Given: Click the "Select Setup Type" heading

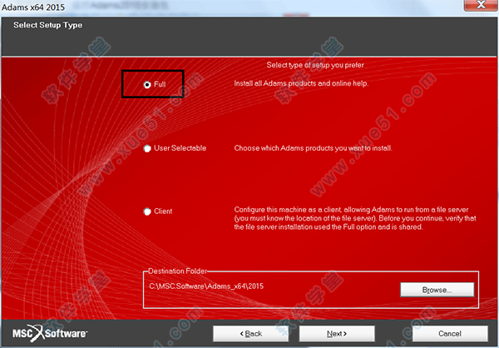Looking at the screenshot, I should pos(47,25).
